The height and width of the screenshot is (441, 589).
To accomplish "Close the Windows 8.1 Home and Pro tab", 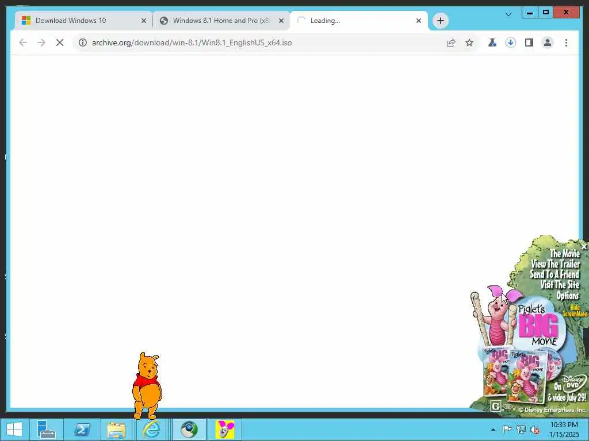I will click(x=281, y=21).
